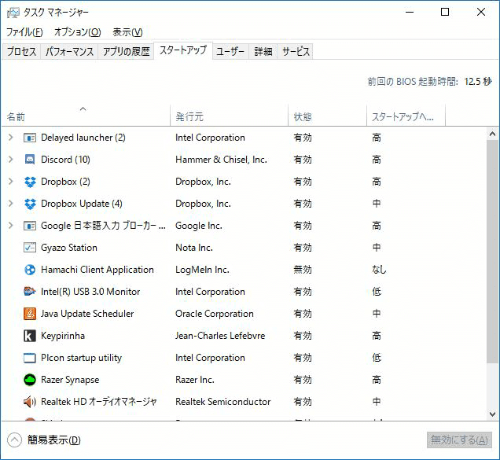Image resolution: width=500 pixels, height=460 pixels.
Task: Expand the Dropbox (2) group
Action: (x=10, y=182)
